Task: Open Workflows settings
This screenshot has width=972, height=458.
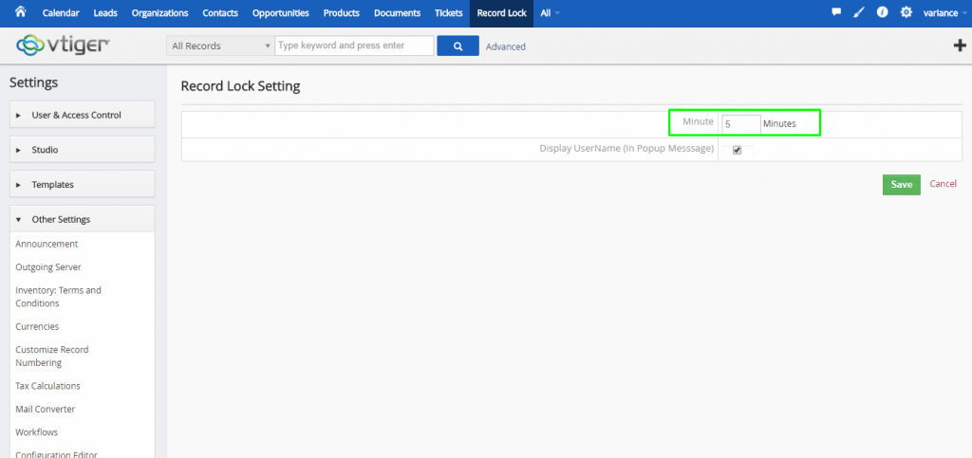Action: click(37, 432)
